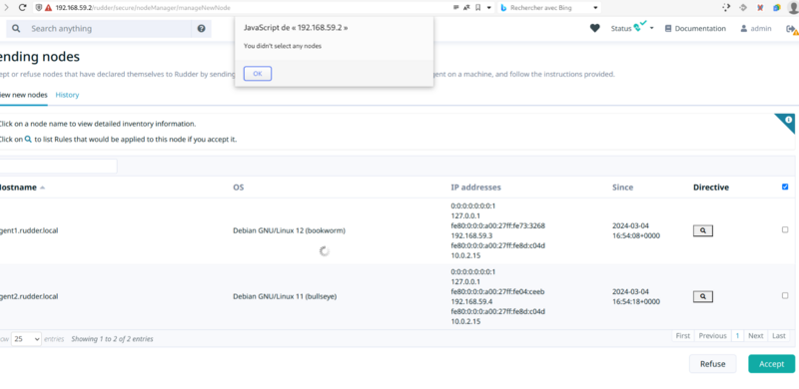Sort table by Since column header
Viewport: 799px width, 389px height.
click(x=622, y=188)
